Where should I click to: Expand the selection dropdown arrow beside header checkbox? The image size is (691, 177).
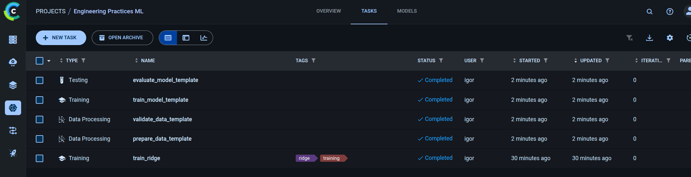point(49,61)
